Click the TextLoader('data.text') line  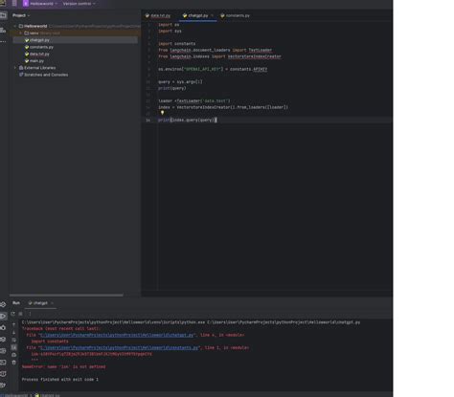point(194,101)
